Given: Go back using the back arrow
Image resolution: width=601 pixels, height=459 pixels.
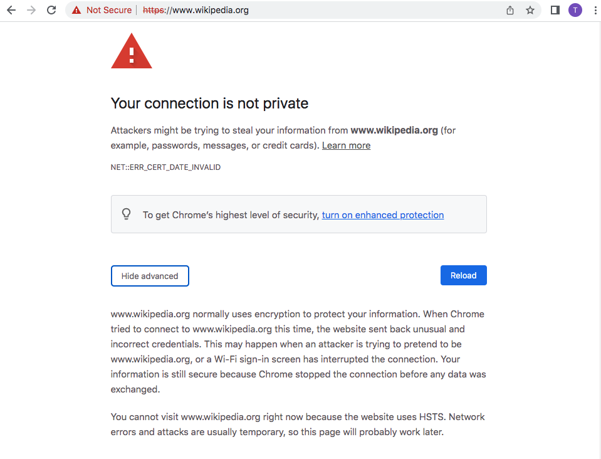Looking at the screenshot, I should tap(11, 11).
